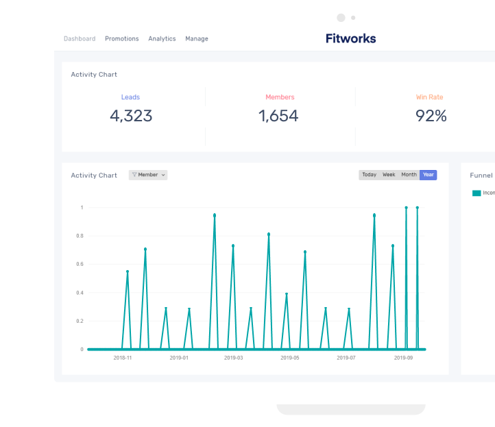495x427 pixels.
Task: Click the 2019-05 axis label
Action: 290,358
